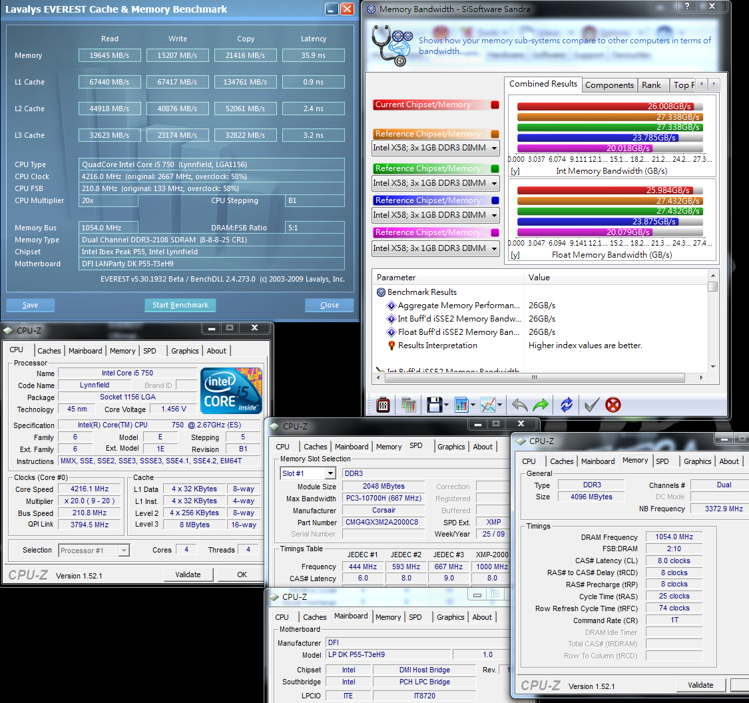Click the save floppy disk icon in Sandra
Image resolution: width=749 pixels, height=703 pixels.
click(434, 405)
